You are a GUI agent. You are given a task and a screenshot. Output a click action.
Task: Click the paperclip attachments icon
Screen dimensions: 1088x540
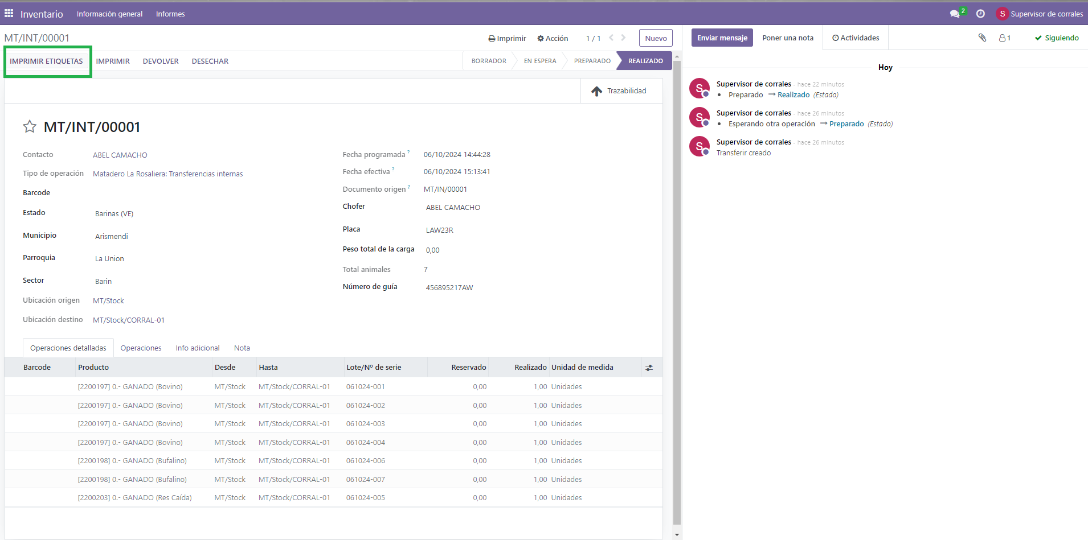pyautogui.click(x=982, y=38)
